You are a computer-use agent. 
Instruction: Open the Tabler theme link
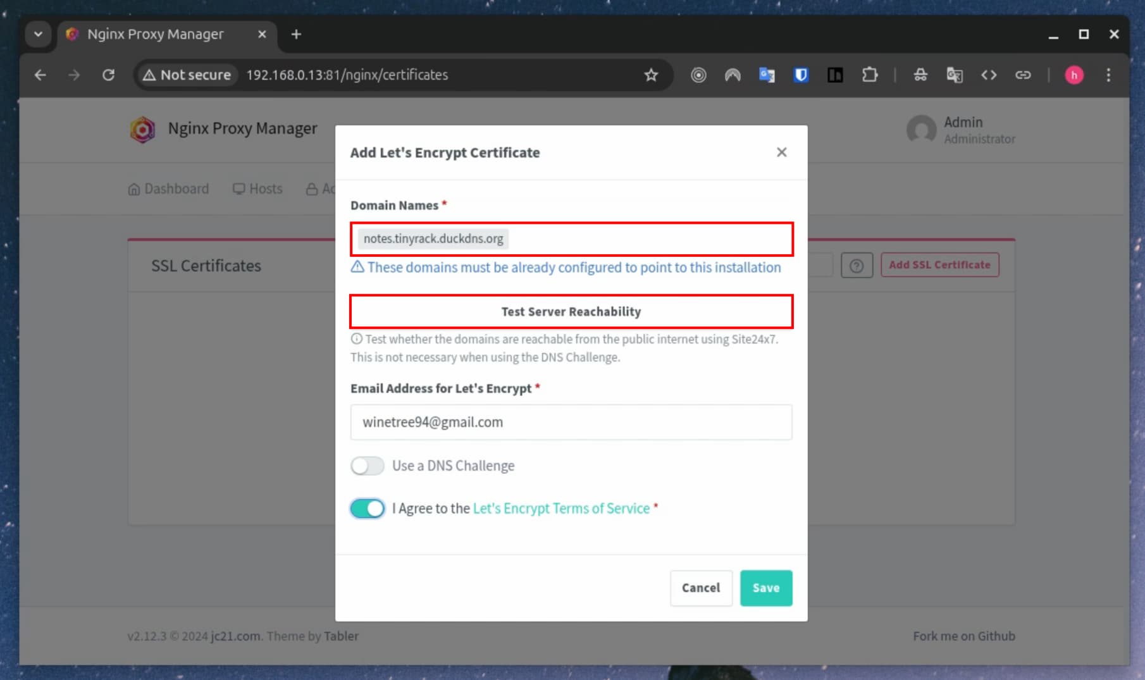click(341, 636)
